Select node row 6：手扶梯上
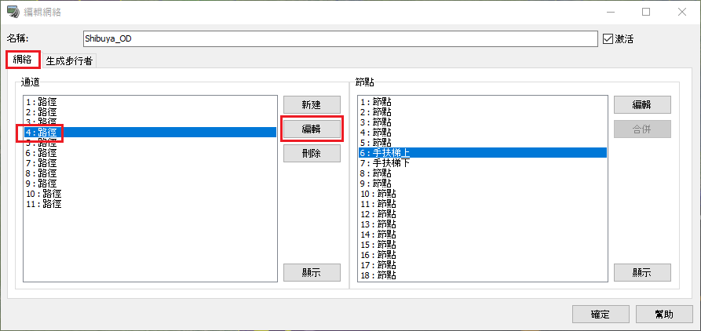This screenshot has height=331, width=701. (483, 153)
